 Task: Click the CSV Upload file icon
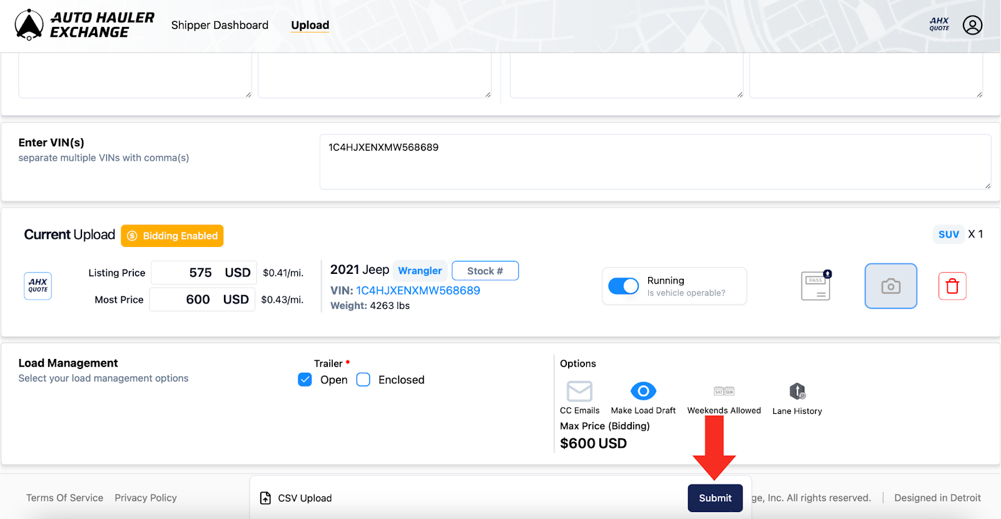coord(265,498)
